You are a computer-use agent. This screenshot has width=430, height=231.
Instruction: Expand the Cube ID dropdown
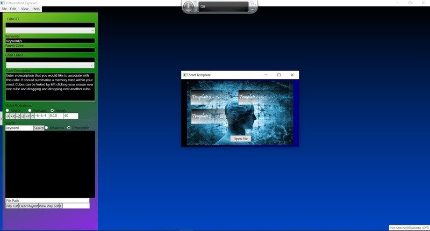point(92,31)
